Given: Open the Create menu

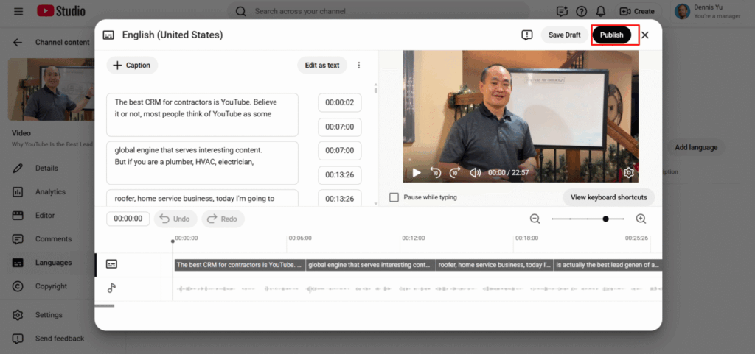Looking at the screenshot, I should pyautogui.click(x=637, y=11).
